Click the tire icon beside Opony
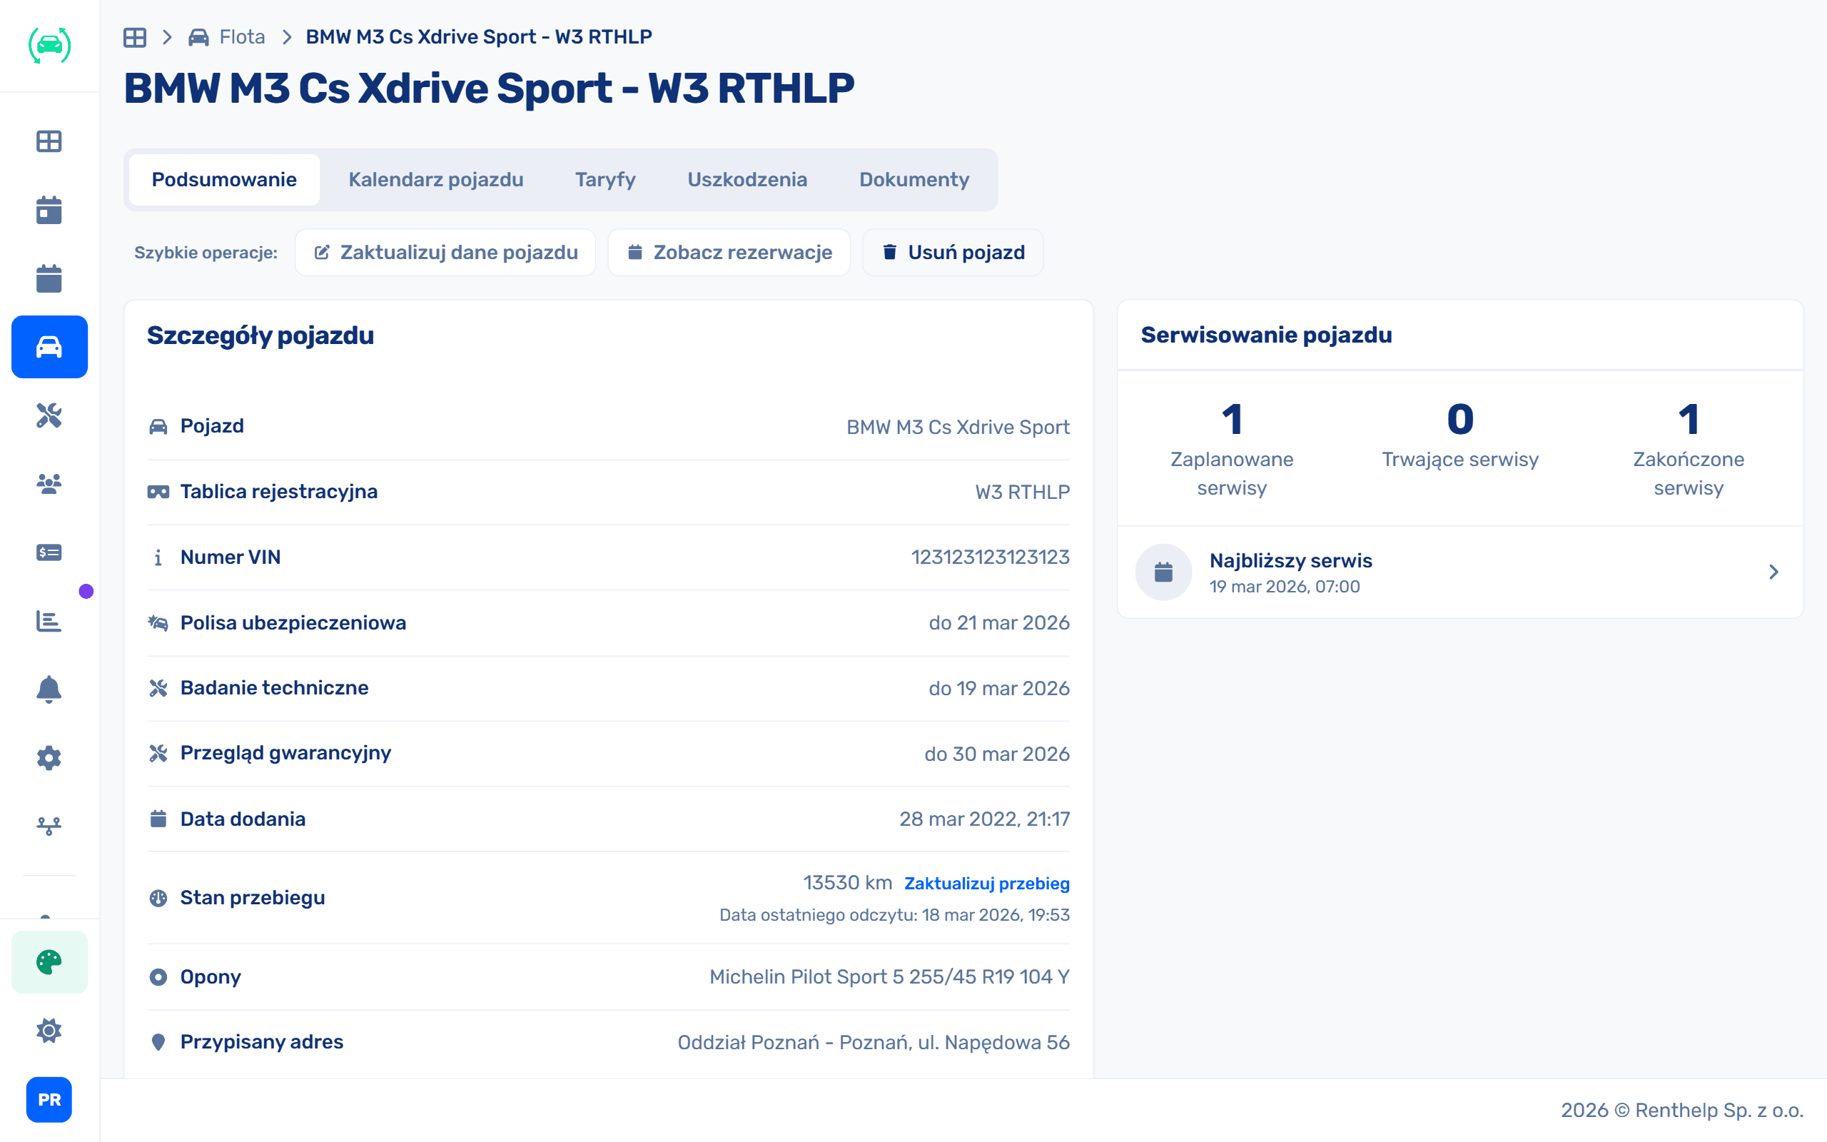This screenshot has height=1142, width=1827. [158, 976]
